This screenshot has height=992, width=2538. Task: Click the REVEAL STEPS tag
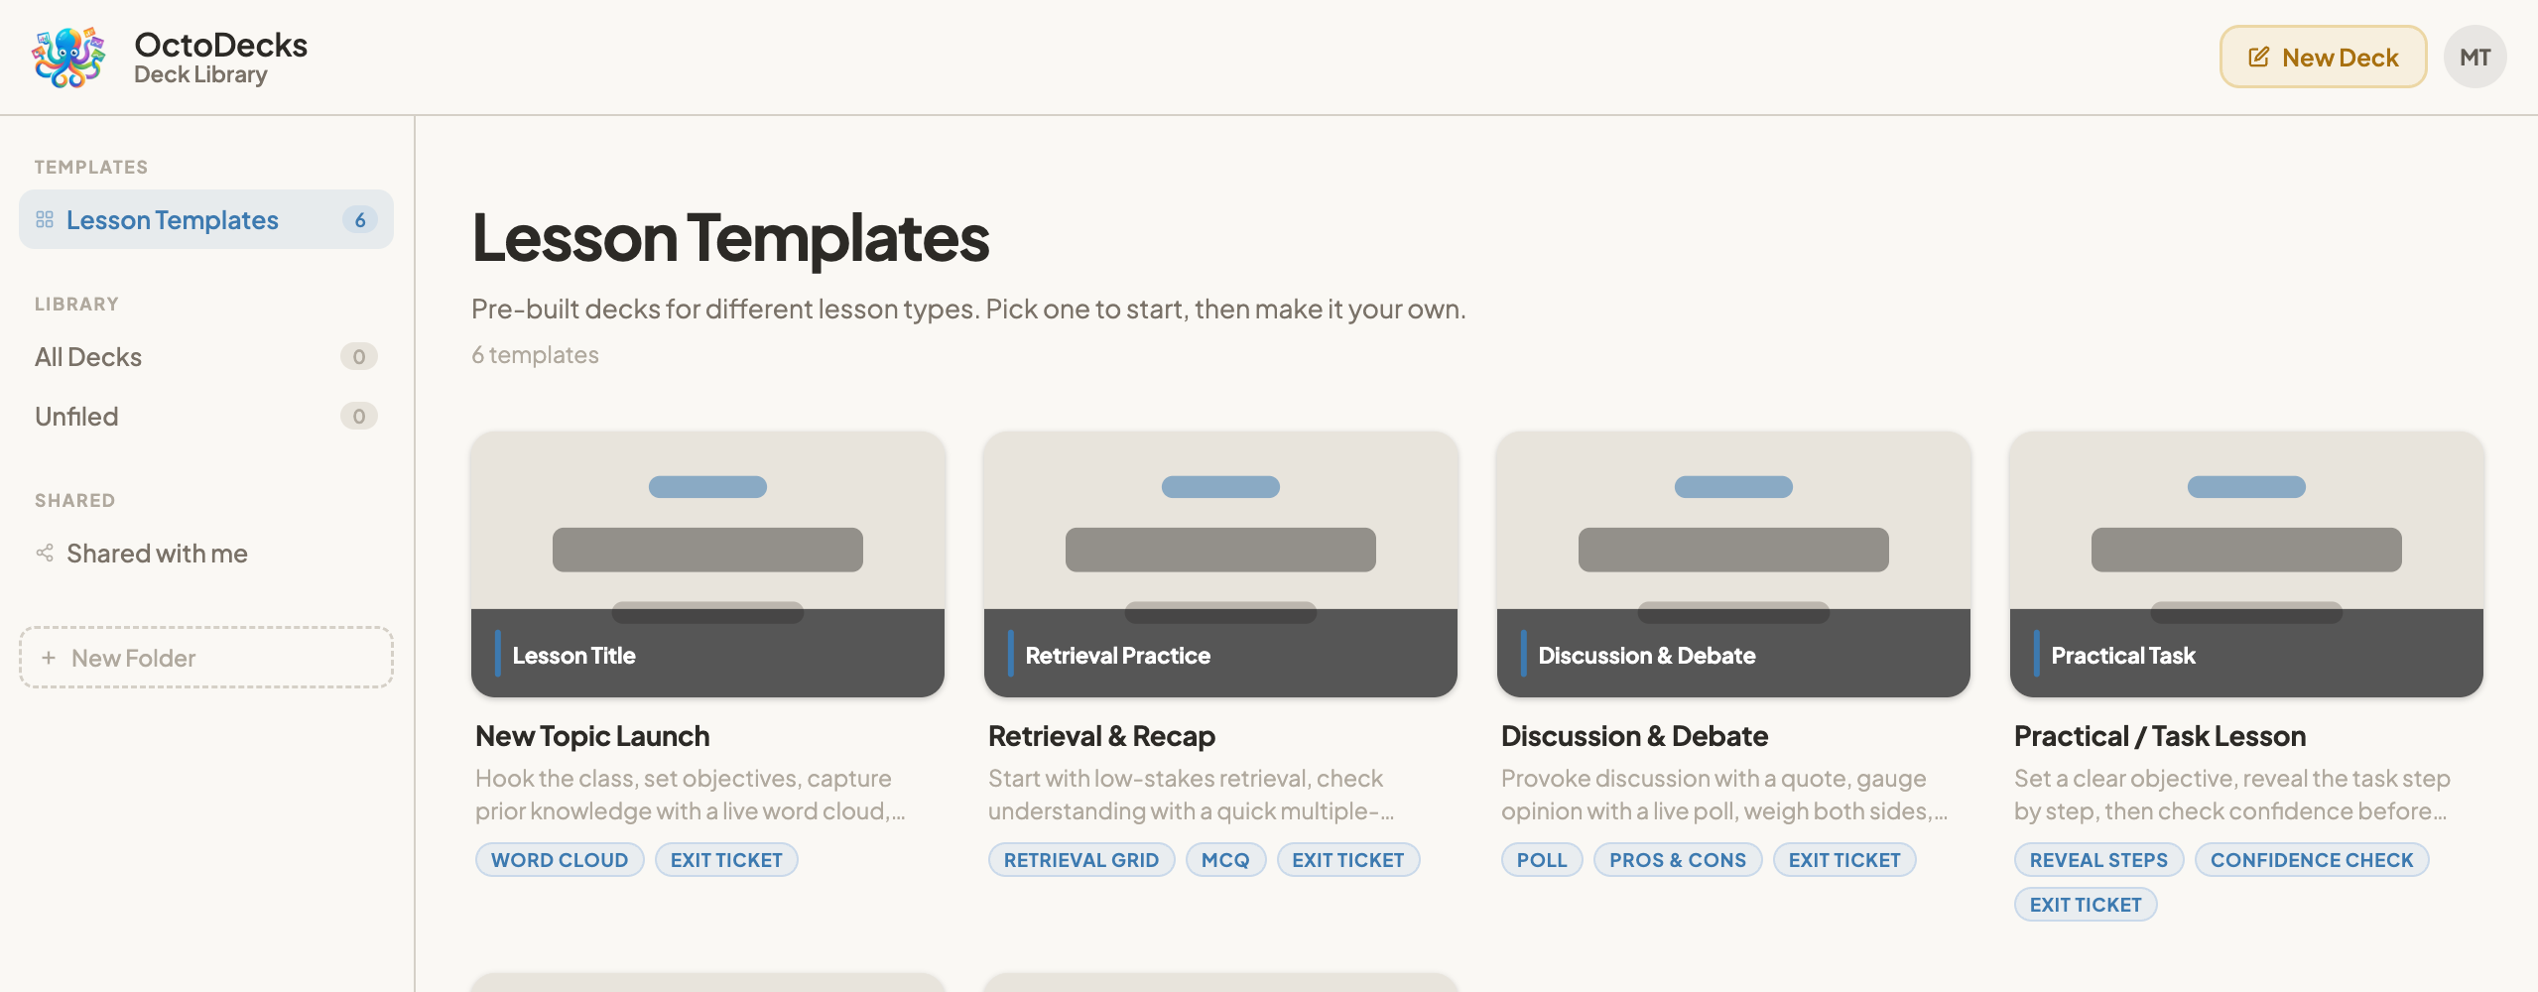pos(2098,859)
